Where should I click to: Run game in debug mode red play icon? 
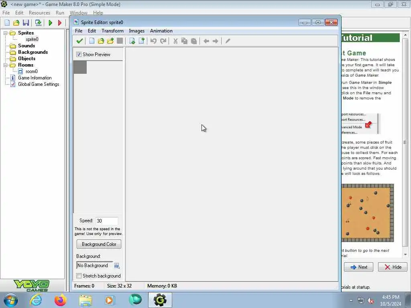(59, 23)
